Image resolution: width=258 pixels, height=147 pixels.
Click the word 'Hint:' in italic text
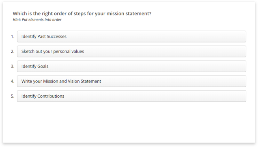pos(17,20)
